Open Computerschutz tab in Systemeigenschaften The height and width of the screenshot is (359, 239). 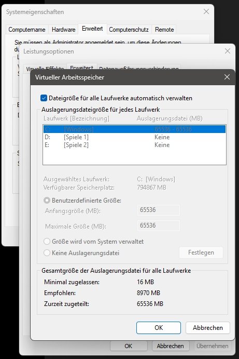(129, 30)
